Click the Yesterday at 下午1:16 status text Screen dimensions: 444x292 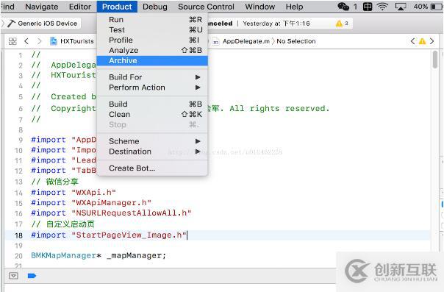coord(276,24)
